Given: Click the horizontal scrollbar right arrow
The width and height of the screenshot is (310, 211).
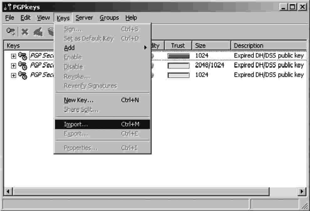Looking at the screenshot, I should point(302,192).
